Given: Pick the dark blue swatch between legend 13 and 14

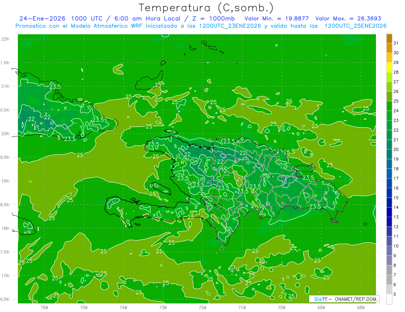Looking at the screenshot, I should tap(389, 212).
